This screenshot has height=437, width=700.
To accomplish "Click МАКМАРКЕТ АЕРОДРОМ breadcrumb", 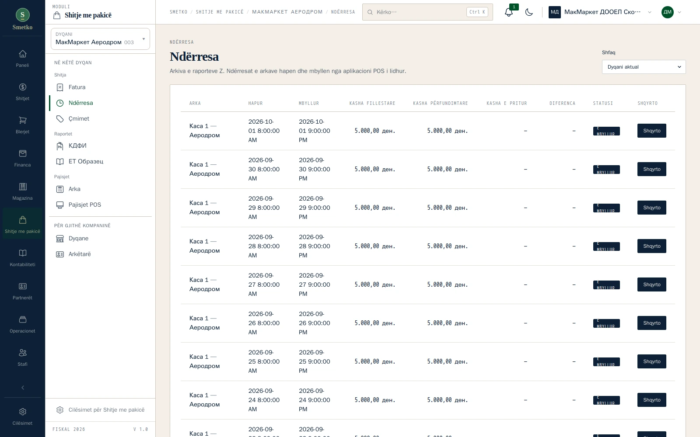I will [x=287, y=12].
